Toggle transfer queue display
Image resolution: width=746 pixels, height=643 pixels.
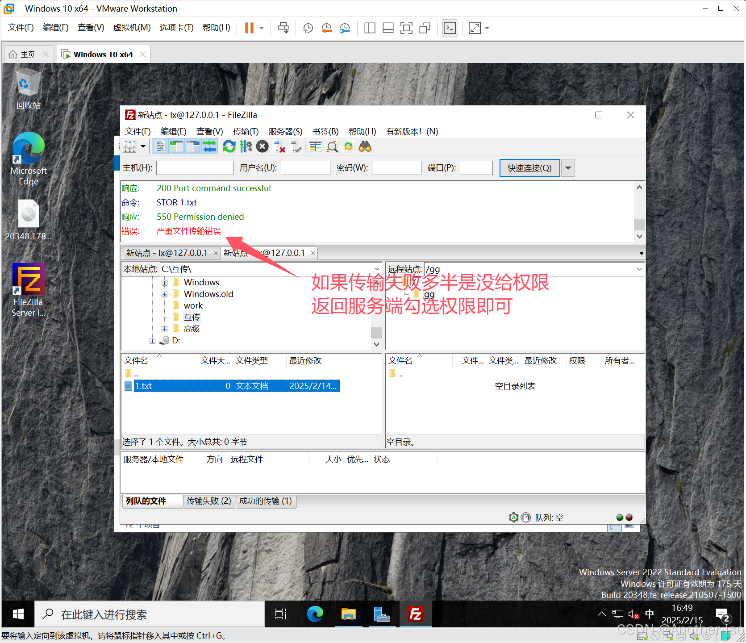tap(209, 146)
